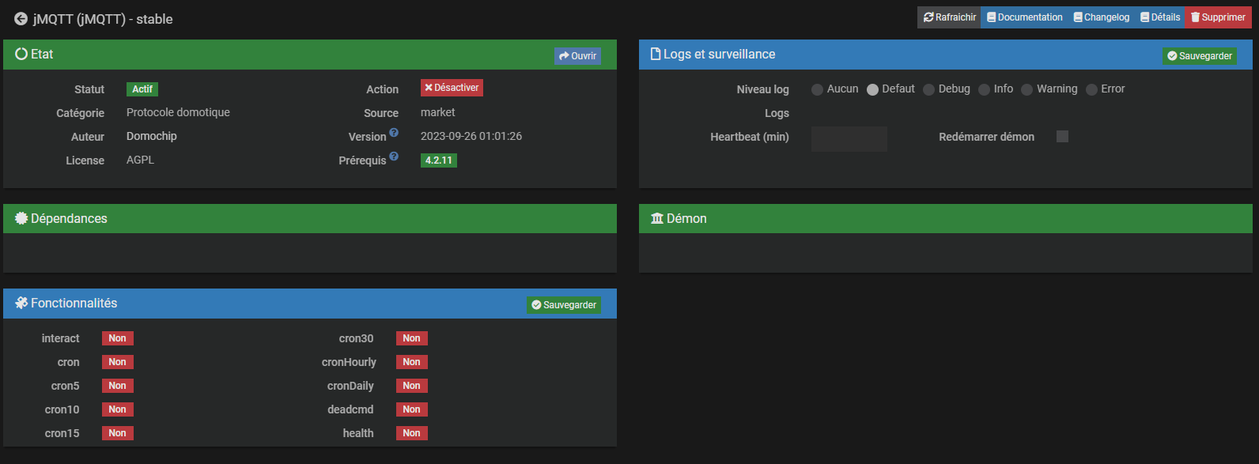Save the Fonctionnalités settings
Screen dimensions: 1259x464
coord(564,305)
